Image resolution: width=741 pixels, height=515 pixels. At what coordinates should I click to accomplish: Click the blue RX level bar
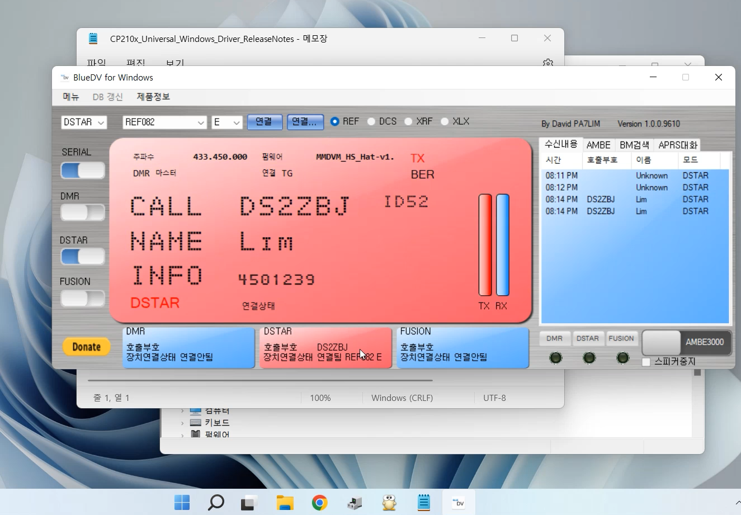coord(503,245)
